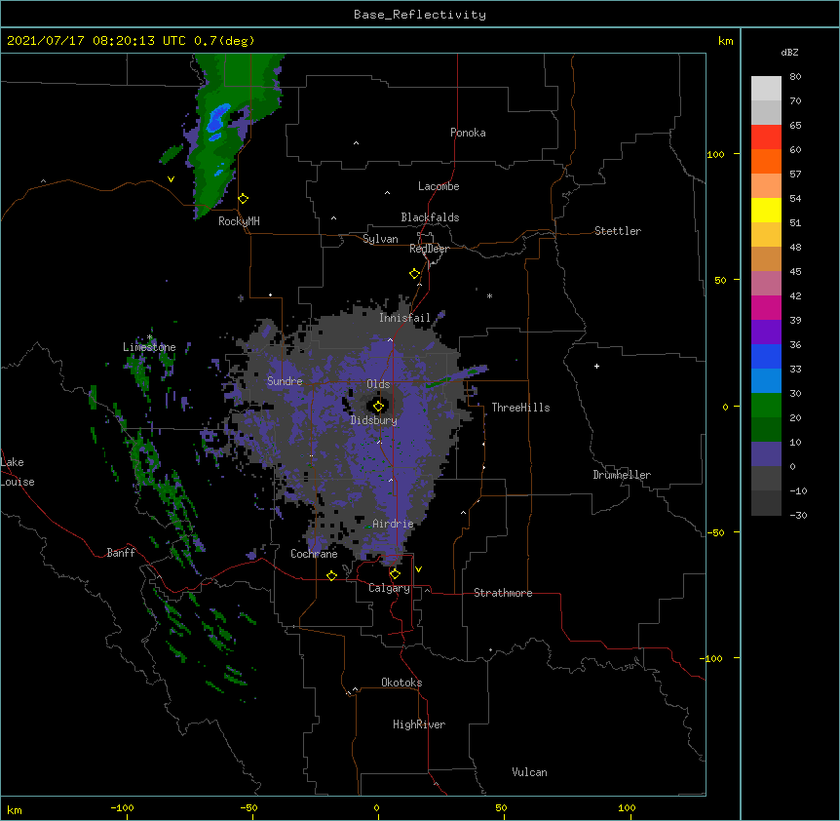Select the orange 57 to 60 dBZ legend swatch
The height and width of the screenshot is (821, 840).
click(x=766, y=161)
